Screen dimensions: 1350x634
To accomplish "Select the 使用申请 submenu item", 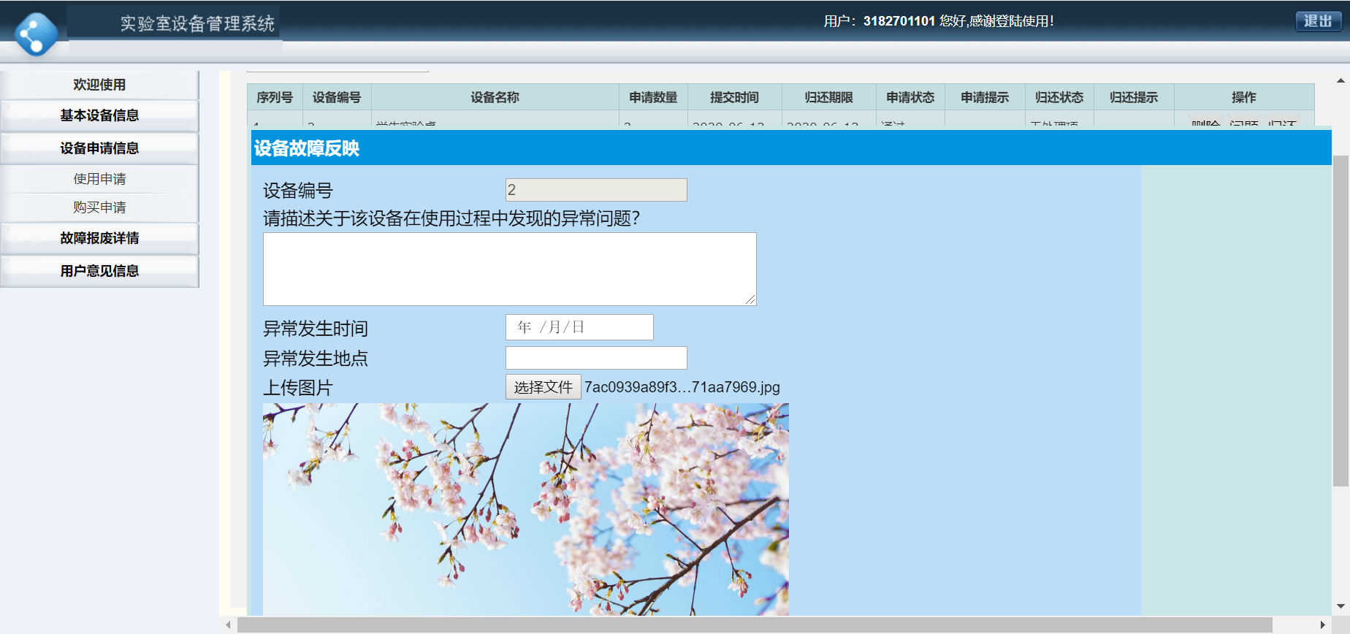I will point(99,179).
